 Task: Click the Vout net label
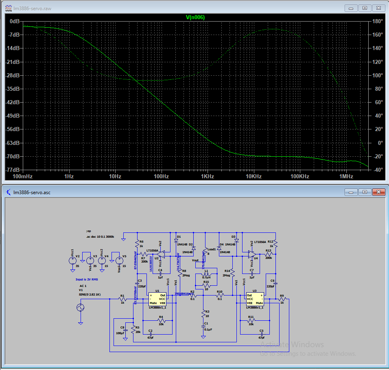click(195, 261)
